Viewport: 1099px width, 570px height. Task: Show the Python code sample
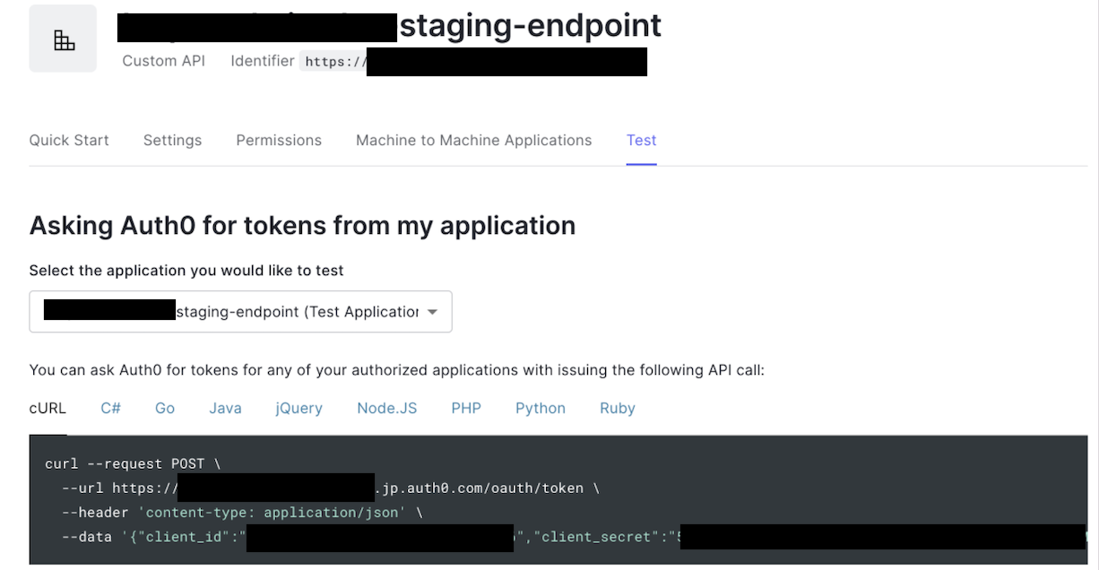point(541,409)
